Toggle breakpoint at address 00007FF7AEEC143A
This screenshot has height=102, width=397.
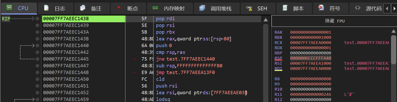(37, 32)
